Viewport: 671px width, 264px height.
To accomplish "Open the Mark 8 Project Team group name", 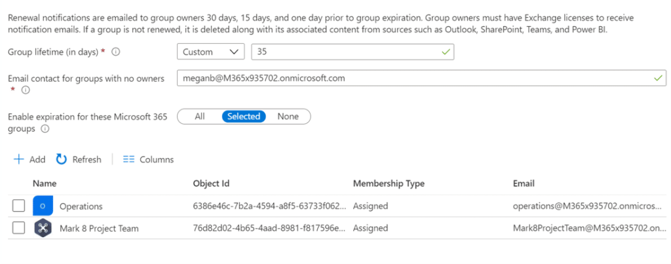I will coord(99,229).
